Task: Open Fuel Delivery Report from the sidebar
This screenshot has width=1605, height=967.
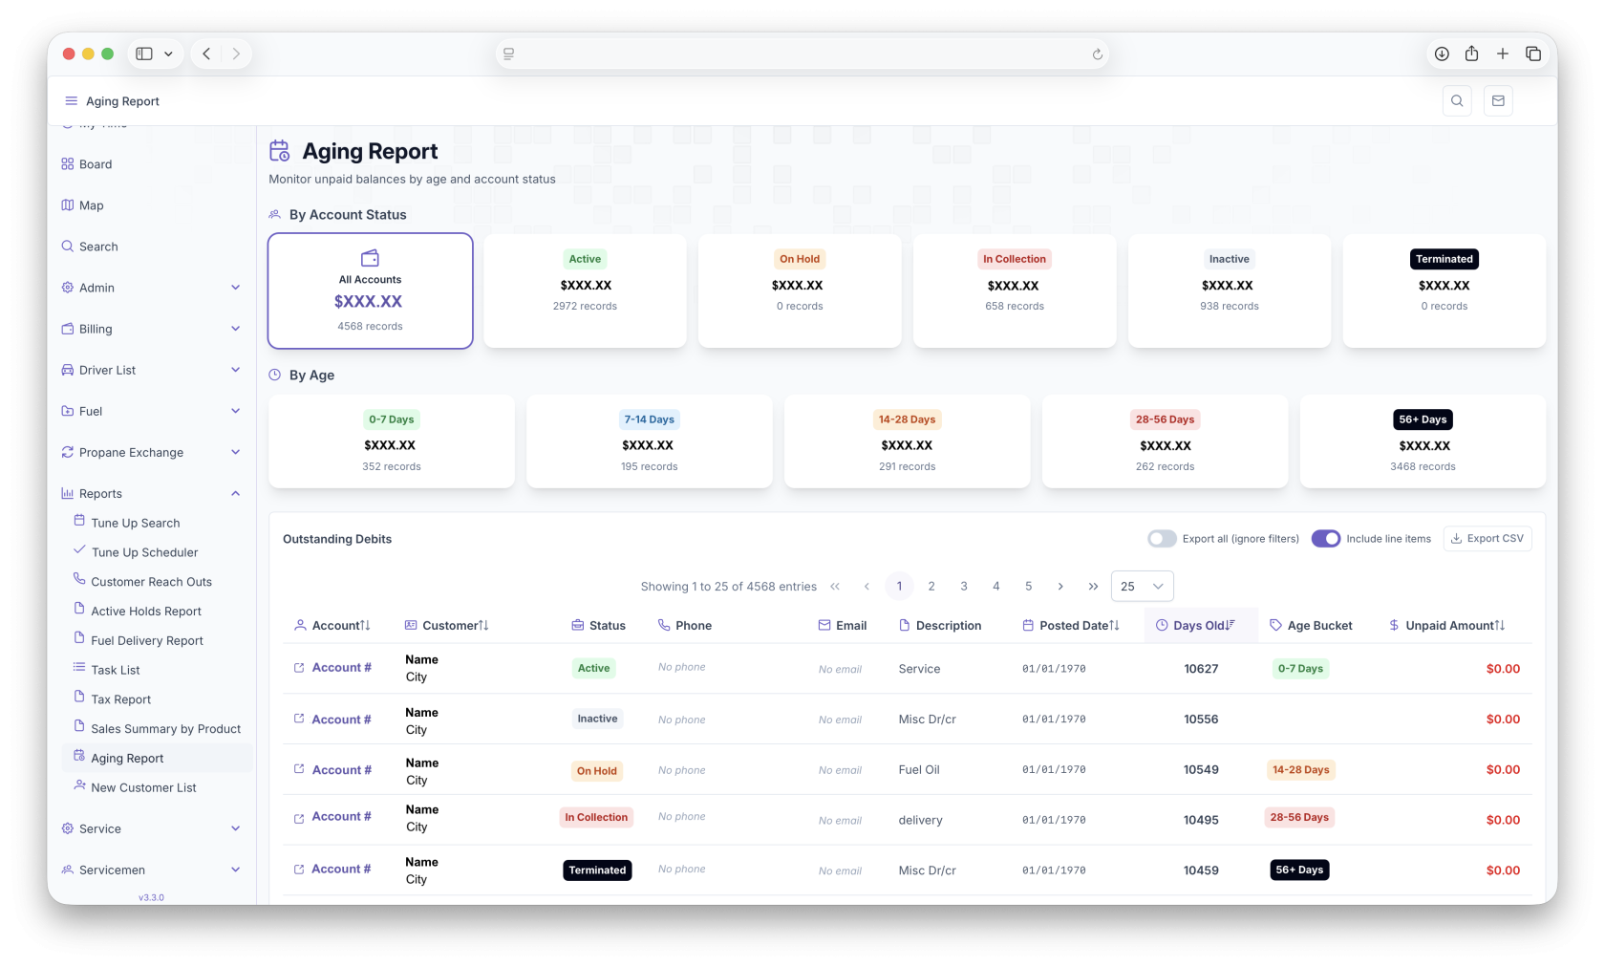Action: tap(147, 641)
